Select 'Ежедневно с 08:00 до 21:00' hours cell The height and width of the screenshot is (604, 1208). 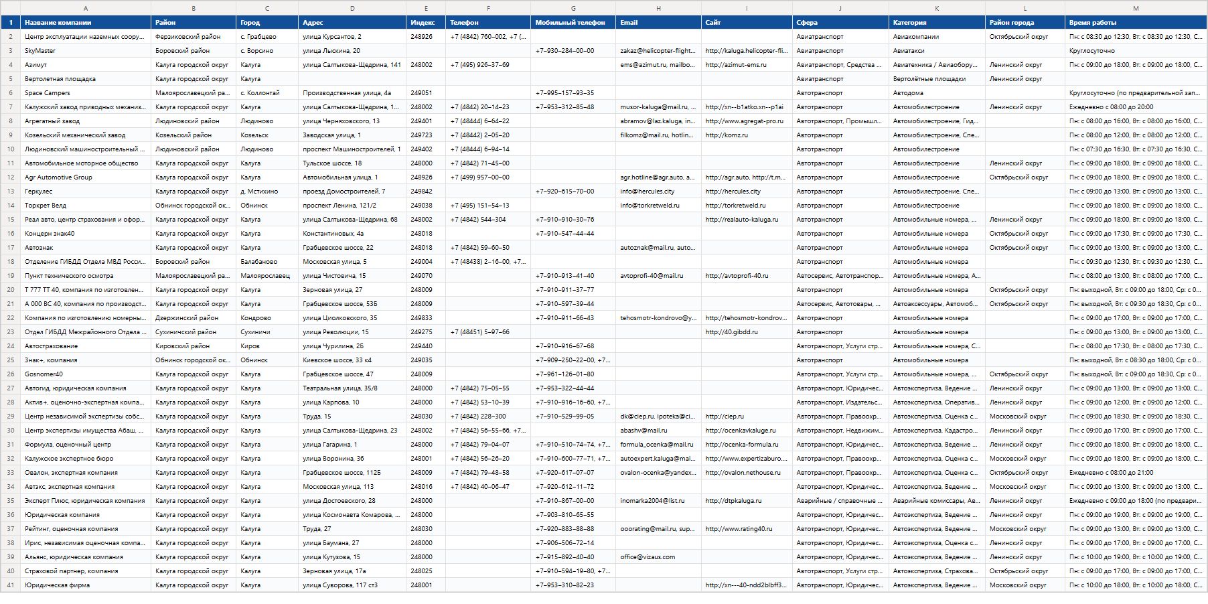[1136, 473]
